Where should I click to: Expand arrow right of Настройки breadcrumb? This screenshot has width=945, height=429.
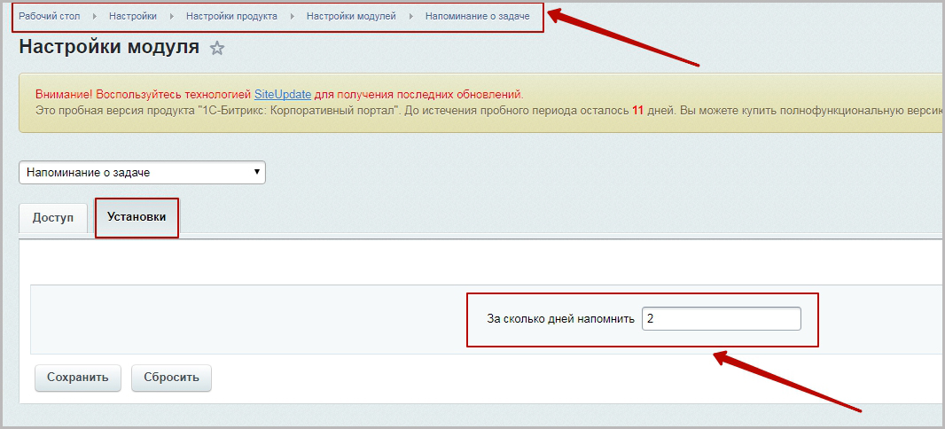(x=172, y=16)
